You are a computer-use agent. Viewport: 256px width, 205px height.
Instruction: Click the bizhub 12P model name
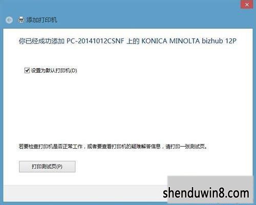click(x=219, y=41)
